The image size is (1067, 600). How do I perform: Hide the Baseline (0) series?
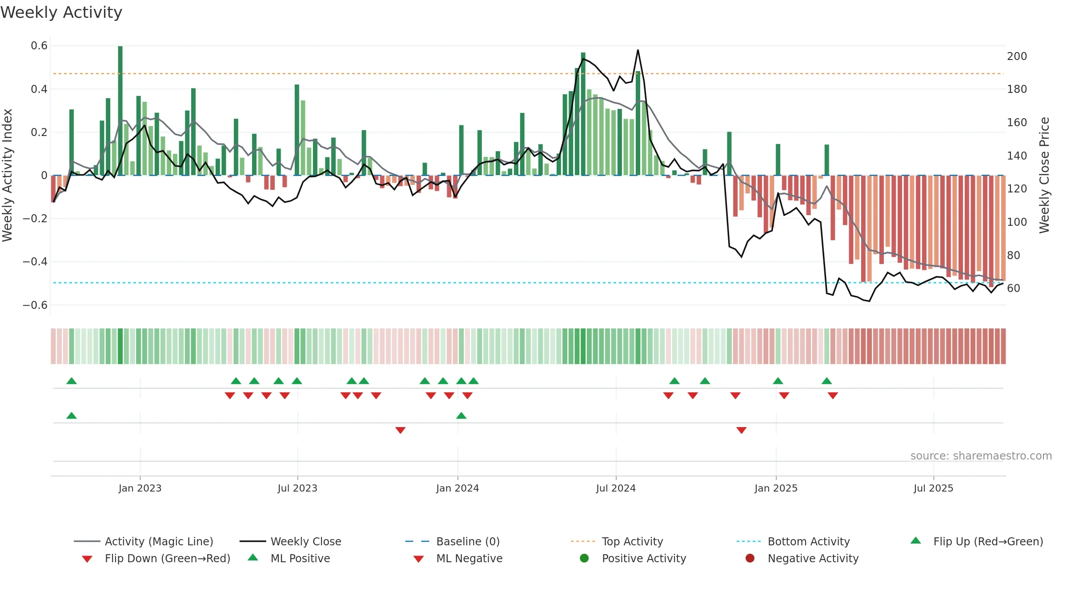(453, 541)
